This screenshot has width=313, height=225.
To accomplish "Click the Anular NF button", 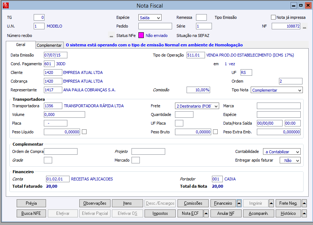I will (226, 214).
